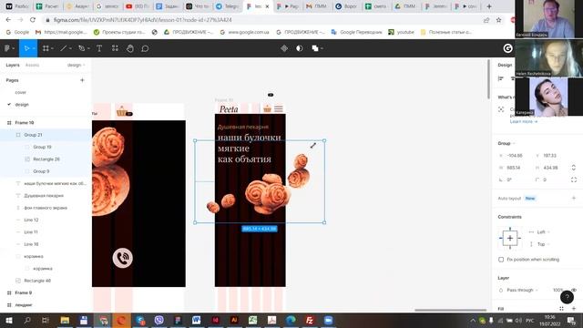Open a new Chrome tab
This screenshot has height=328, width=583.
click(489, 6)
